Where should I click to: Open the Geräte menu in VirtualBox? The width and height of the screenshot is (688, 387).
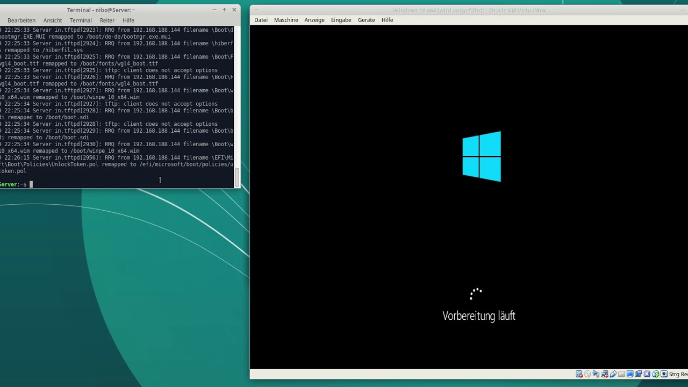pyautogui.click(x=367, y=20)
